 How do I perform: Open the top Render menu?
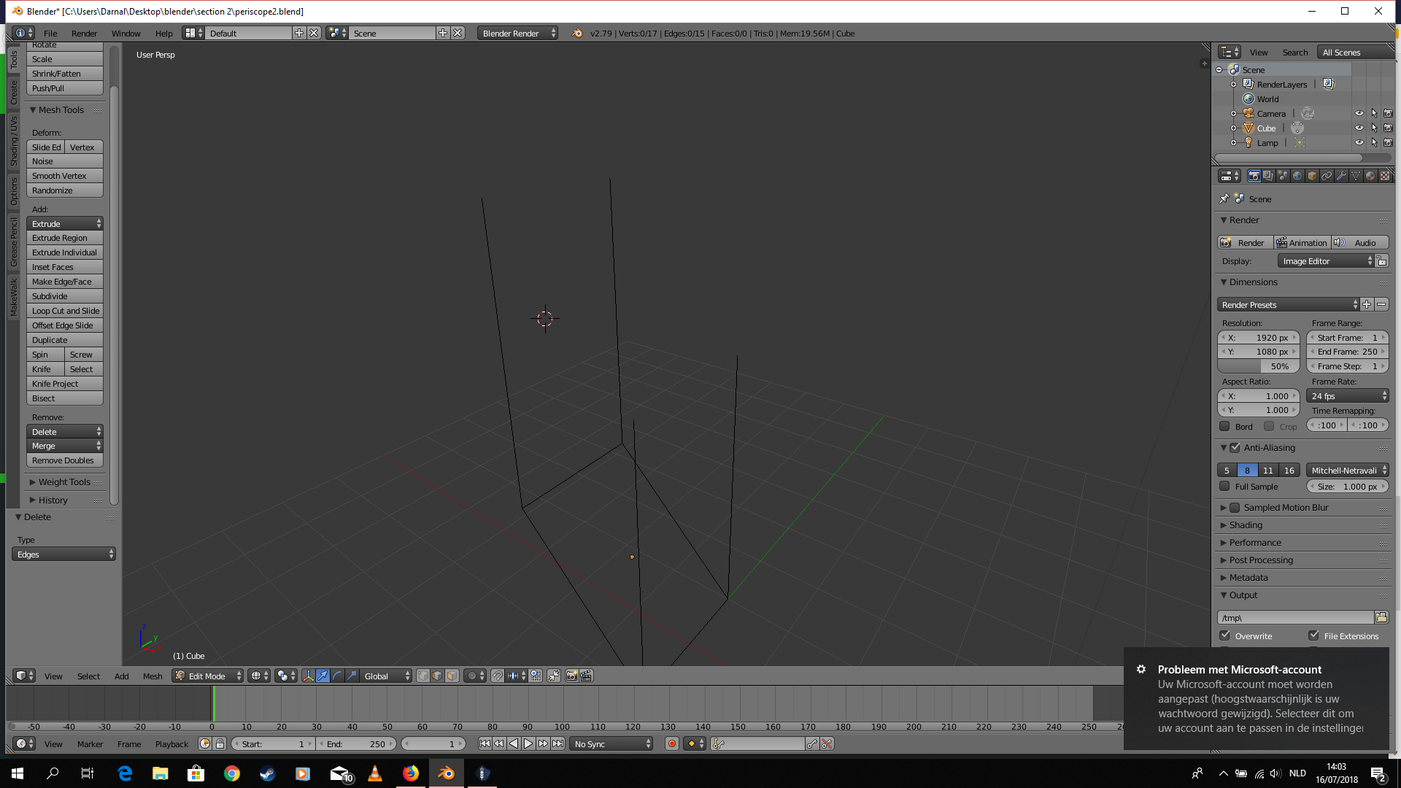click(x=84, y=33)
